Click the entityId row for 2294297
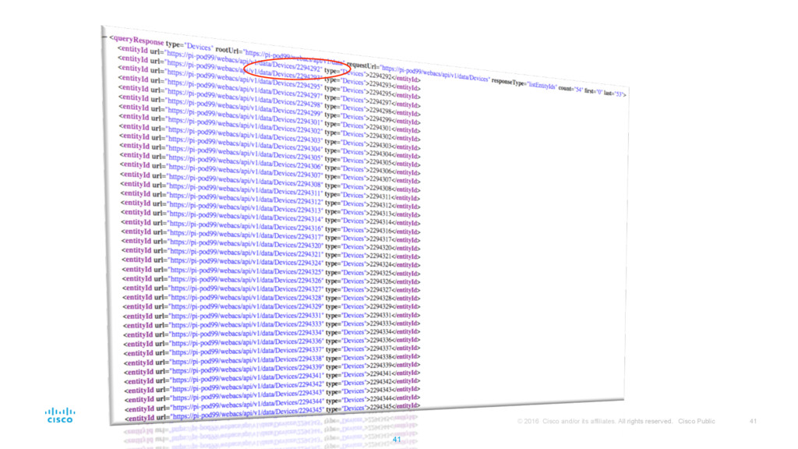Image resolution: width=798 pixels, height=449 pixels. [x=269, y=91]
